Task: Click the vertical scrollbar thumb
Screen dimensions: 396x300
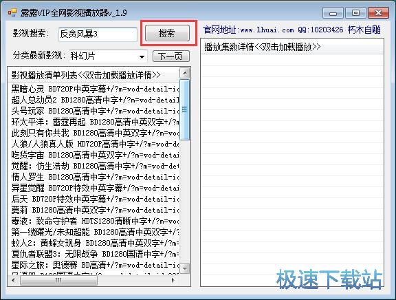Action: tap(185, 109)
